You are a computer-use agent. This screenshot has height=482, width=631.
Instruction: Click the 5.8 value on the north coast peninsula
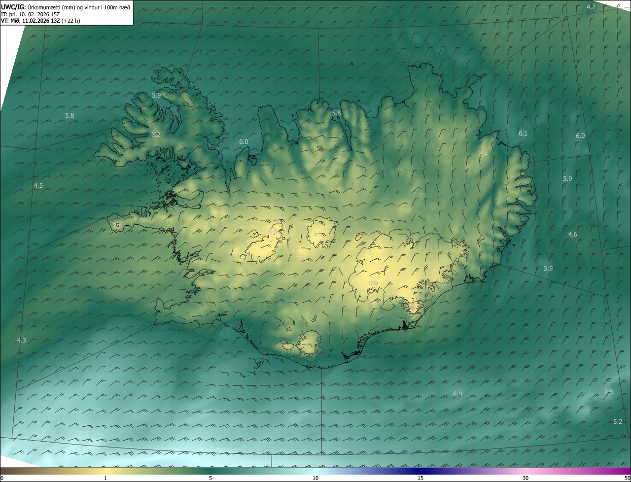pos(336,113)
